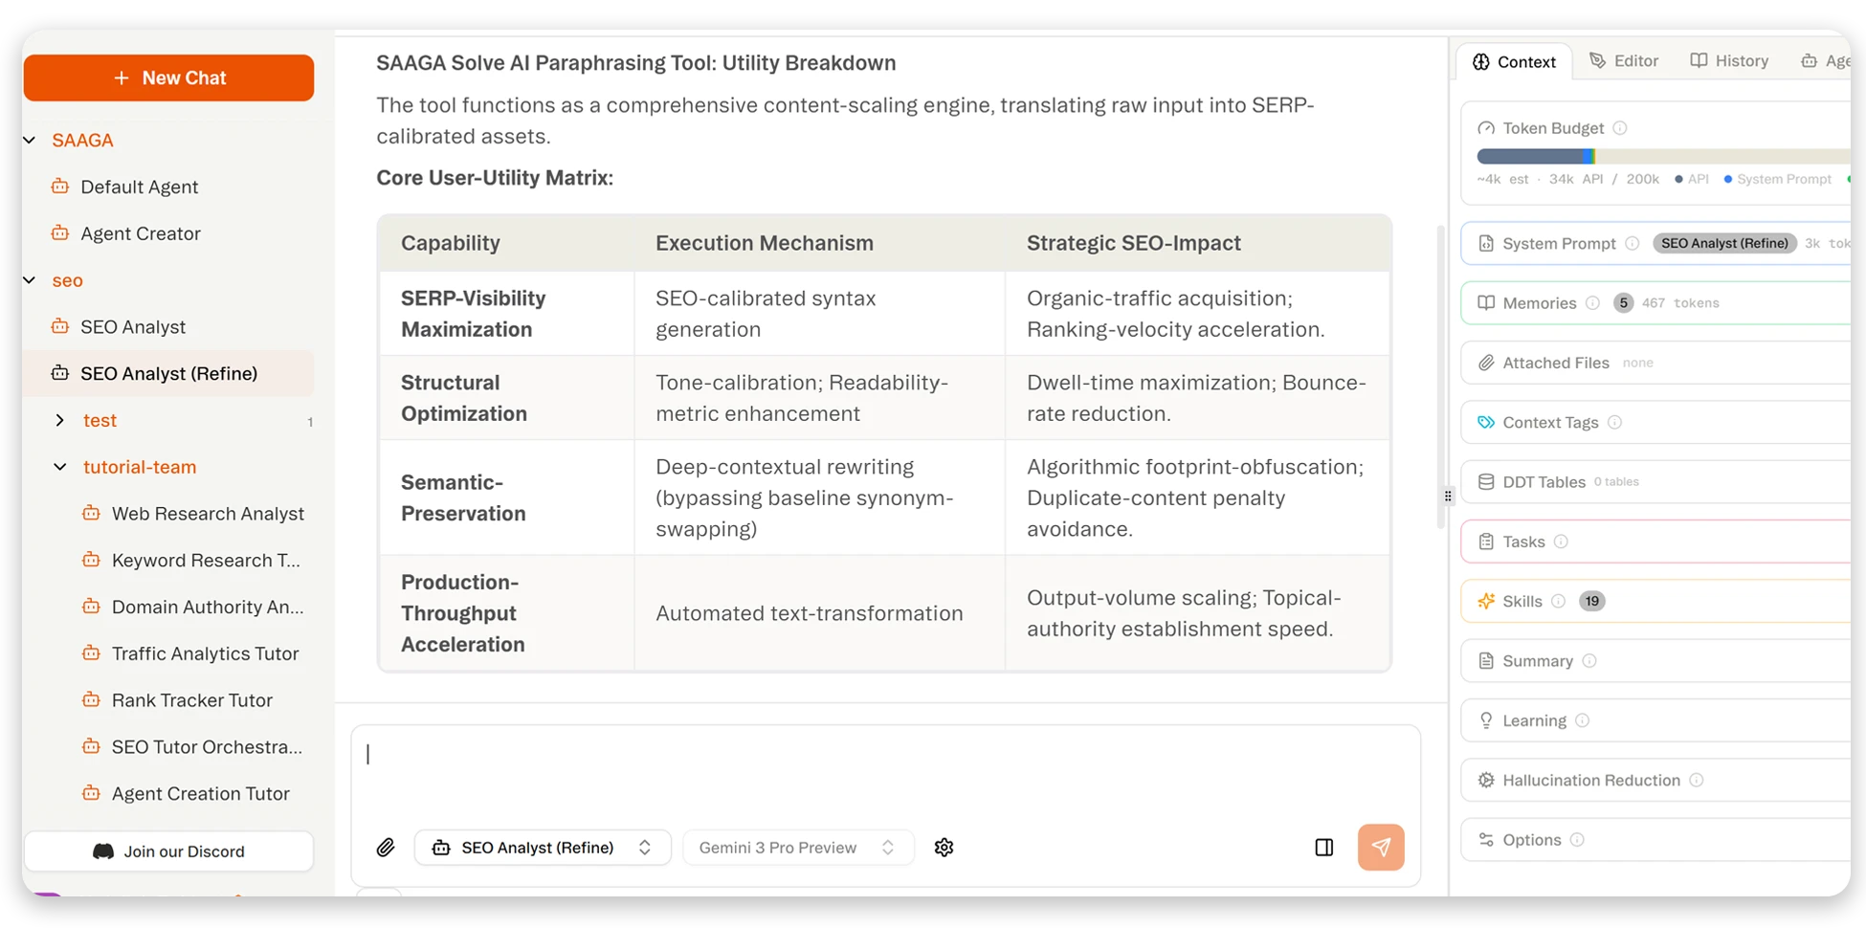Open the Gemini 3 Pro Preview model dropdown

[798, 847]
